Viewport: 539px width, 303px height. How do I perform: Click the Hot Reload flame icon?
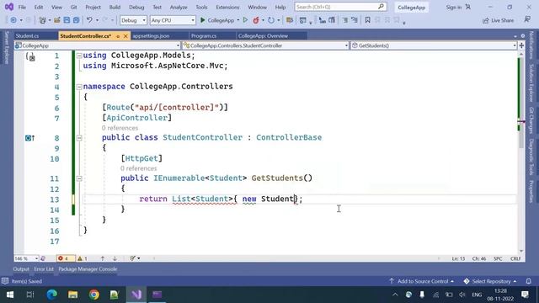[x=256, y=20]
